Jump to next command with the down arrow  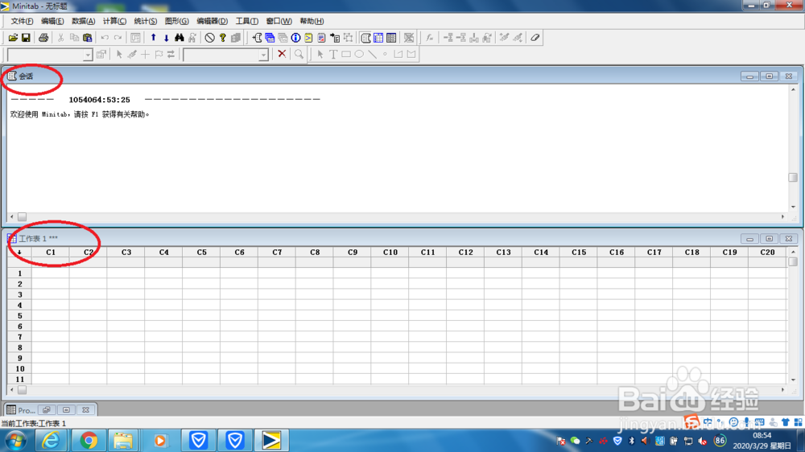click(x=167, y=38)
